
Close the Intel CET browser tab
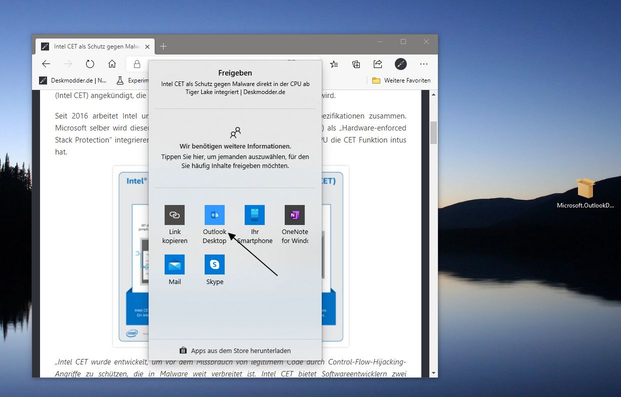(147, 46)
